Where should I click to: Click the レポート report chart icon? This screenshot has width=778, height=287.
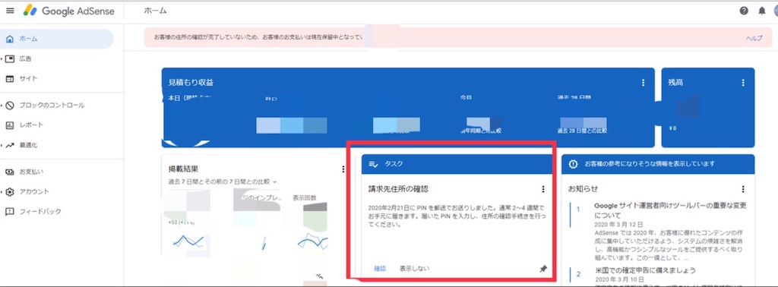click(x=10, y=125)
